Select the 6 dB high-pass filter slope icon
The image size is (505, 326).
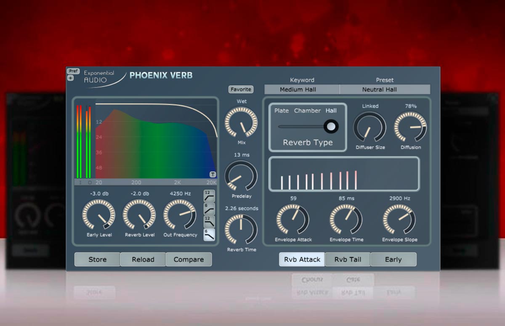209,208
